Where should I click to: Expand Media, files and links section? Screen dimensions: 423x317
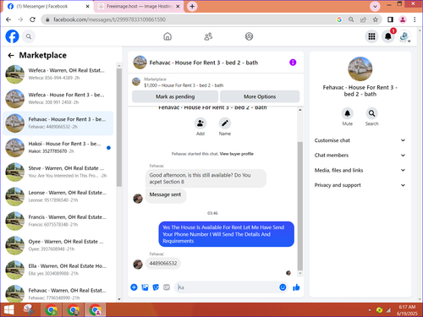(x=360, y=170)
